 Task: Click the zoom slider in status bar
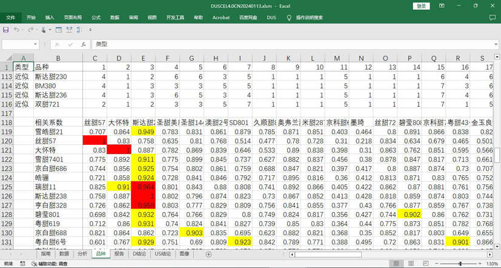tap(460, 264)
